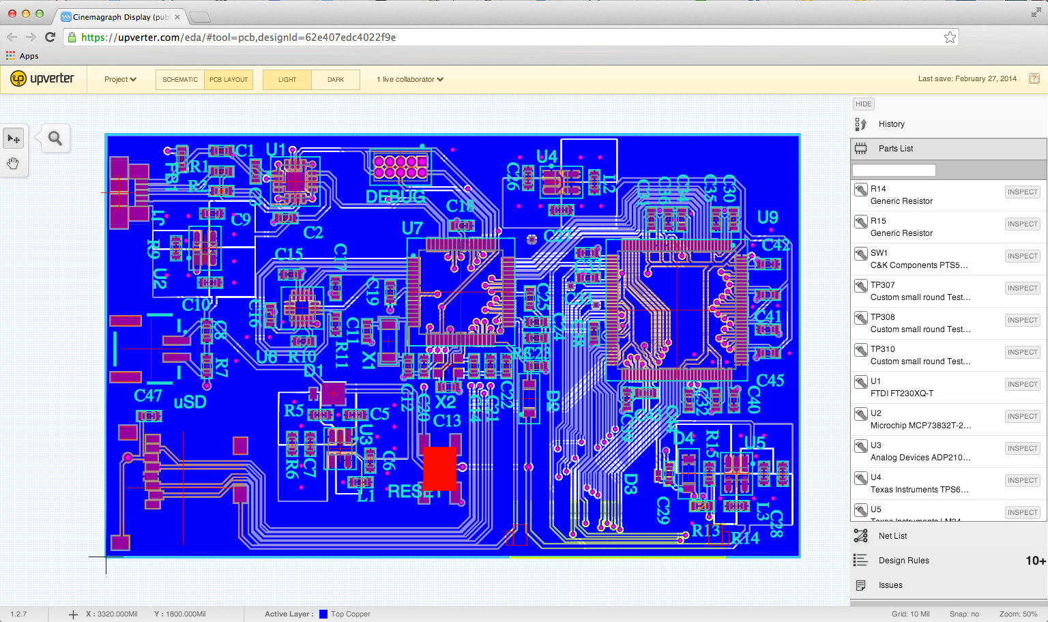The height and width of the screenshot is (622, 1048).
Task: Hide the right sidebar panel
Action: tap(863, 104)
